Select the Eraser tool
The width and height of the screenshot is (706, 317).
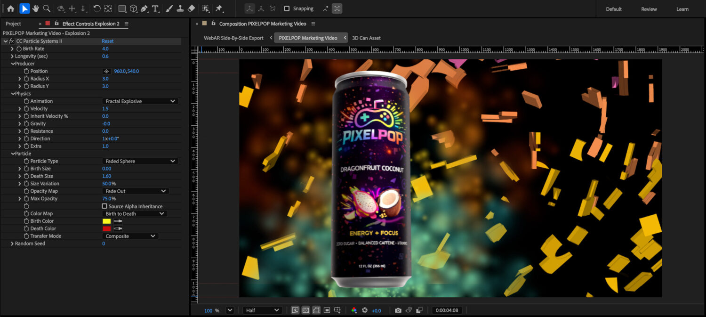[191, 8]
